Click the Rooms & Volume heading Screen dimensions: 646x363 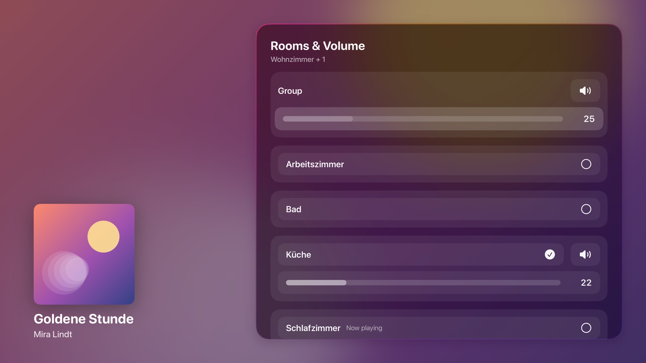tap(318, 46)
